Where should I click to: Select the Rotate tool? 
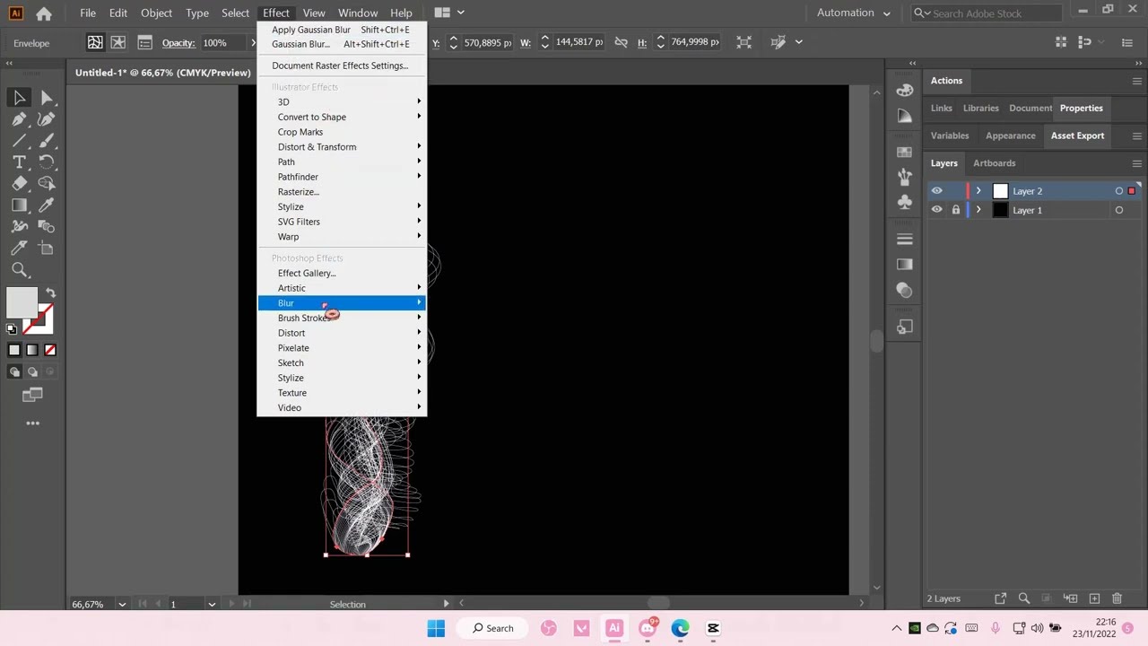pos(47,162)
